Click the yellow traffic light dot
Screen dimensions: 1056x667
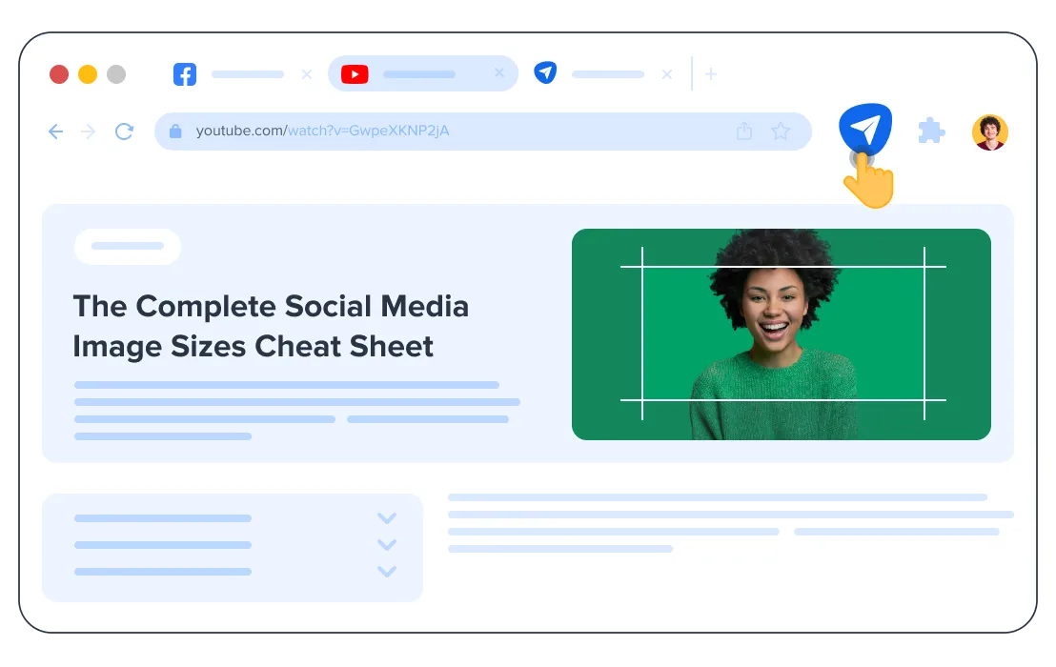[x=87, y=72]
